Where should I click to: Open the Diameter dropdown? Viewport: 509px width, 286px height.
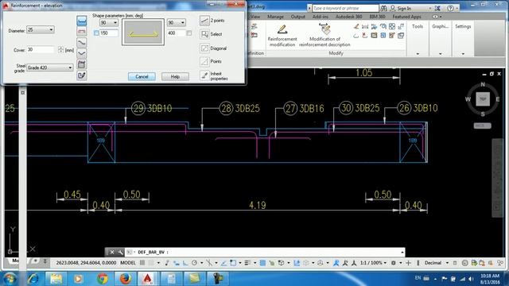41,30
